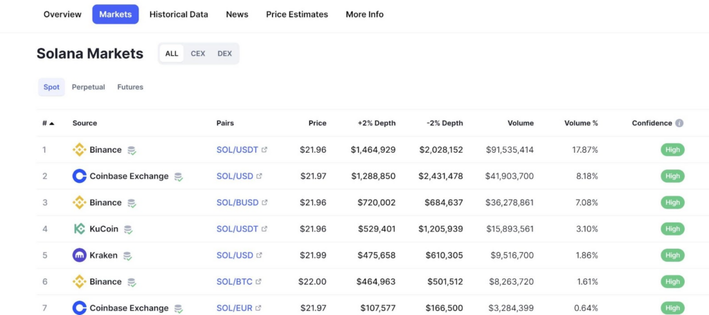Select the Markets tab
Viewport: 709px width, 315px height.
(116, 15)
